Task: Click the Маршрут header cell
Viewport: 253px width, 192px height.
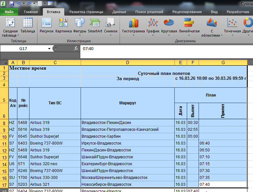Action: tap(127, 103)
